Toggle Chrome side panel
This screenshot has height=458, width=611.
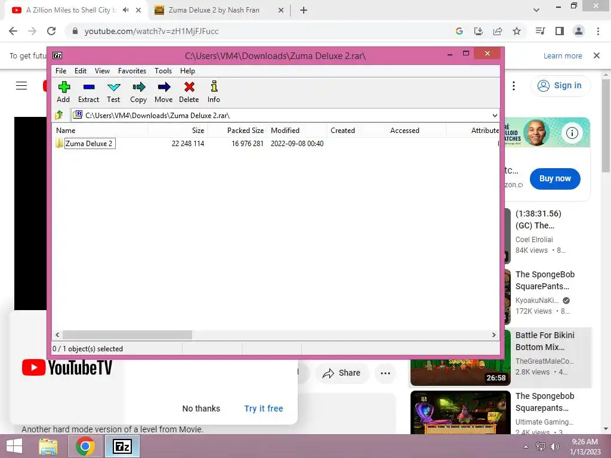[x=560, y=31]
